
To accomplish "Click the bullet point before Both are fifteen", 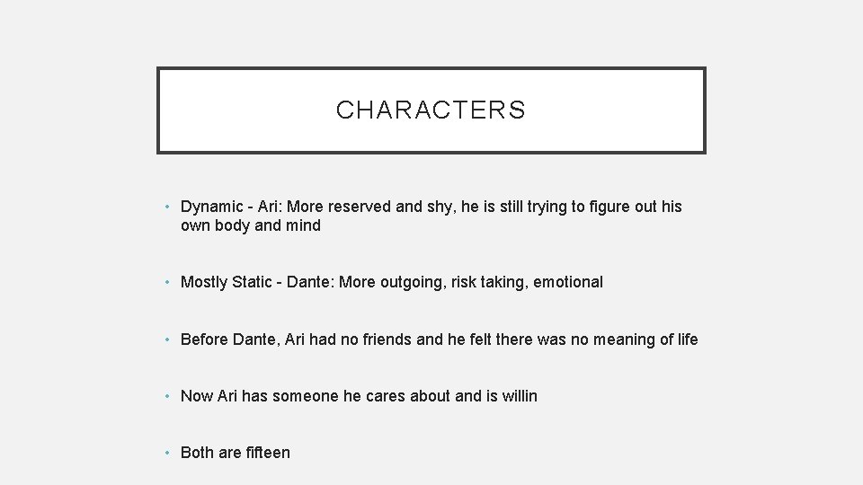I will pos(167,453).
